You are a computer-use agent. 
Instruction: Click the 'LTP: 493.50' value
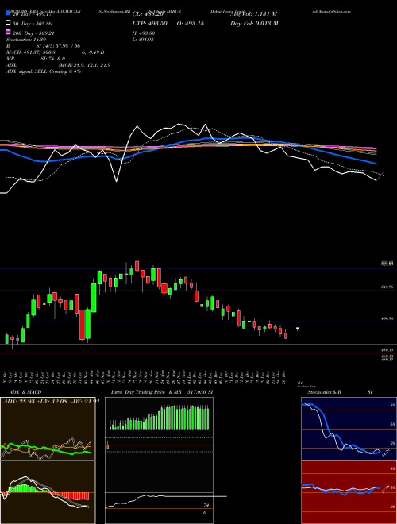[150, 23]
